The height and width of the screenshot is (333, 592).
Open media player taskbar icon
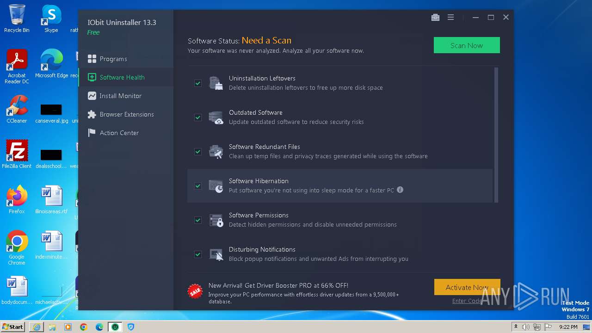pyautogui.click(x=68, y=327)
